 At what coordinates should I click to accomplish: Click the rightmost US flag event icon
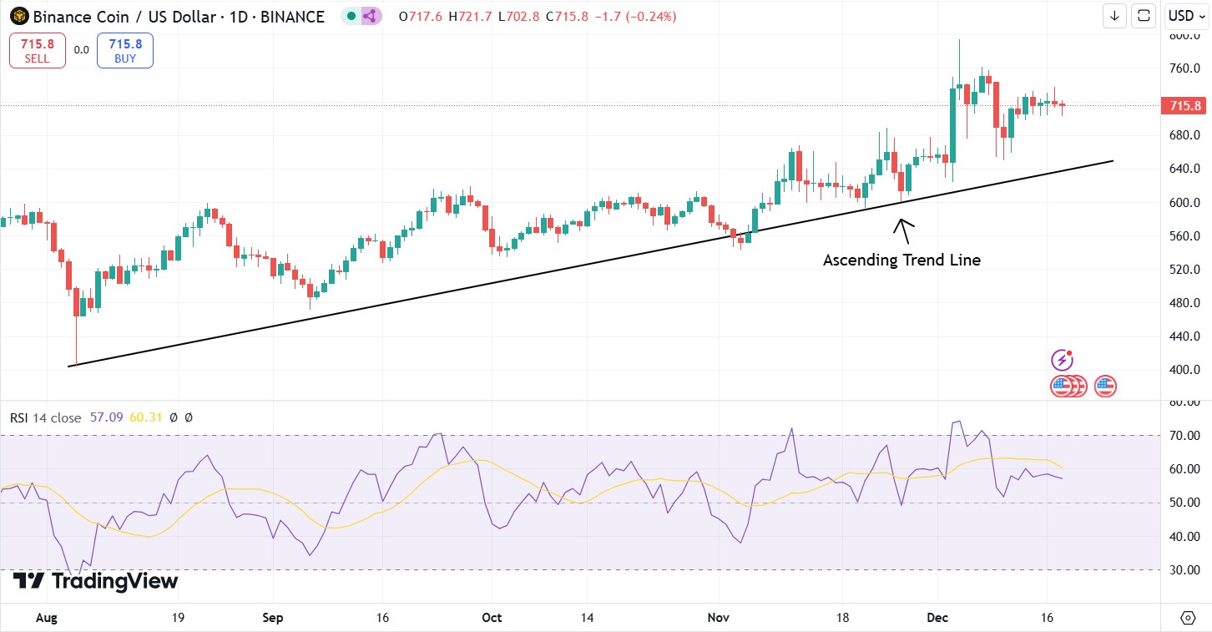click(1105, 386)
